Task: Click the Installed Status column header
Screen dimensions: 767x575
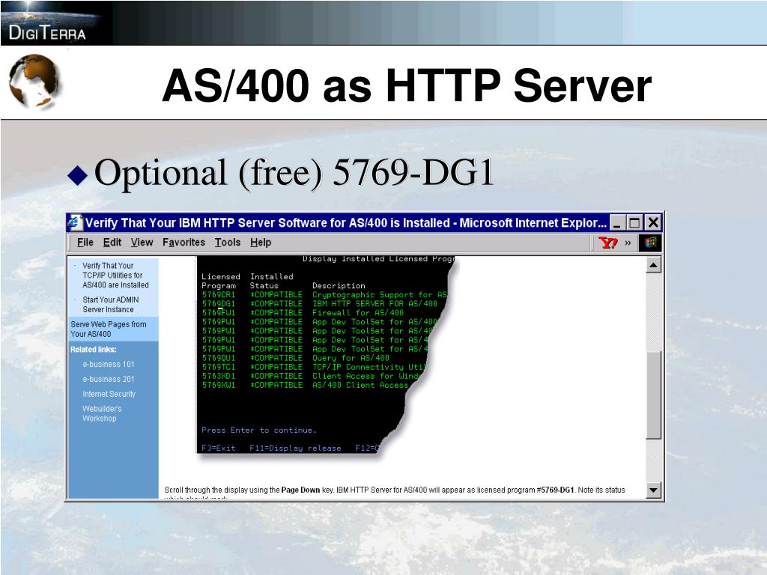Action: click(271, 282)
